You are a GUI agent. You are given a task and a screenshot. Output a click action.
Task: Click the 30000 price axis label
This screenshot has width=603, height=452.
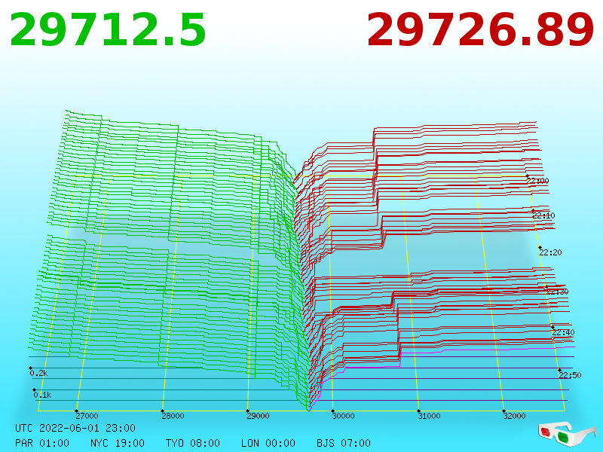coord(344,416)
